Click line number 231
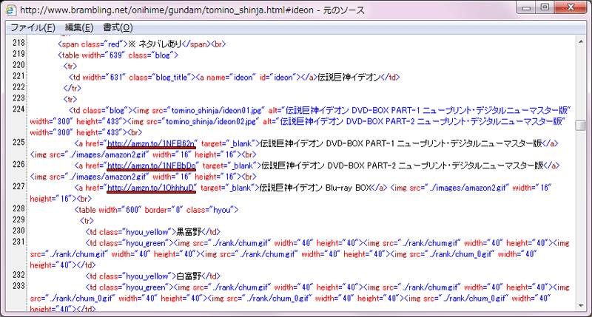This screenshot has height=317, width=592. (18, 242)
